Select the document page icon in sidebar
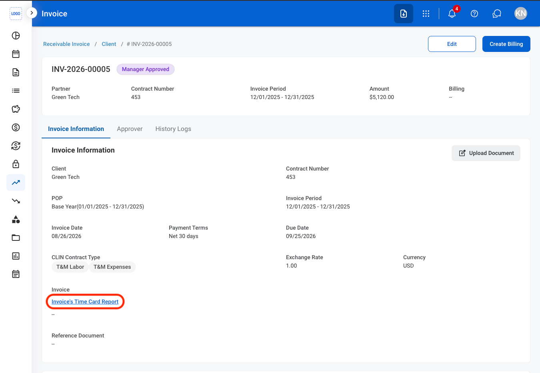Screen dimensions: 540x373 16,72
